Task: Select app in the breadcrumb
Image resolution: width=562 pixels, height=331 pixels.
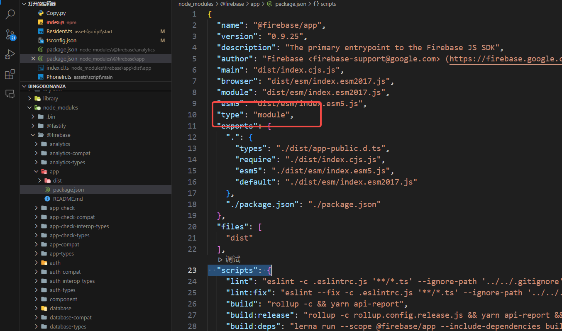Action: [x=255, y=4]
